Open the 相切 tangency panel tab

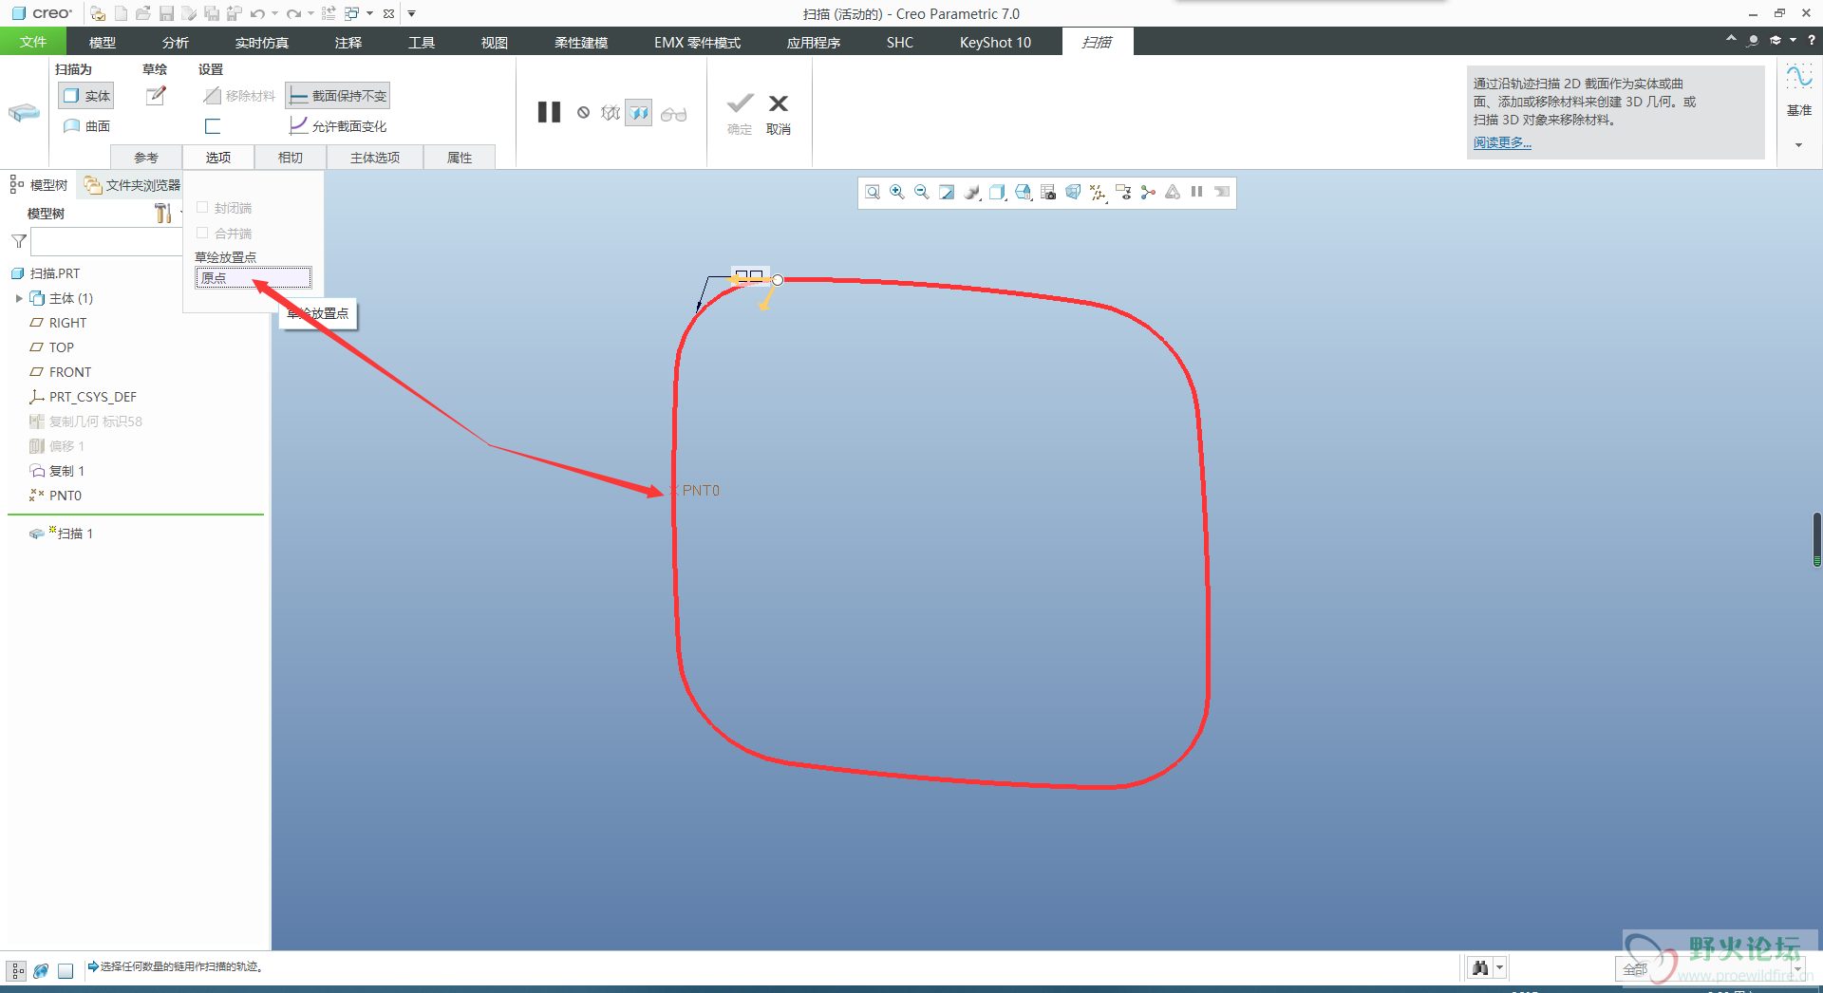click(x=291, y=158)
